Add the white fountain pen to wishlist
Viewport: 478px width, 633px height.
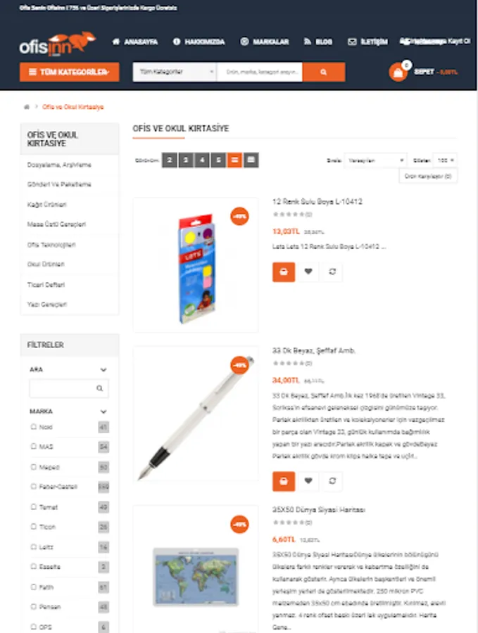(x=308, y=481)
